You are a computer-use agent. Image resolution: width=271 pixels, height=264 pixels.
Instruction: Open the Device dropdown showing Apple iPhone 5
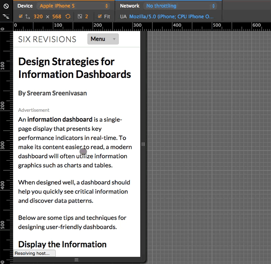(74, 6)
